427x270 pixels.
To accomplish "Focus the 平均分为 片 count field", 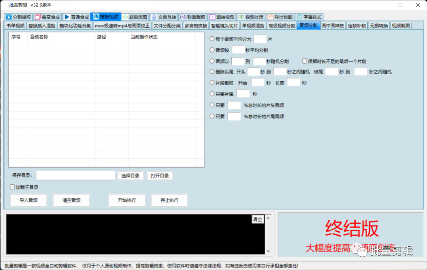I will (x=260, y=39).
